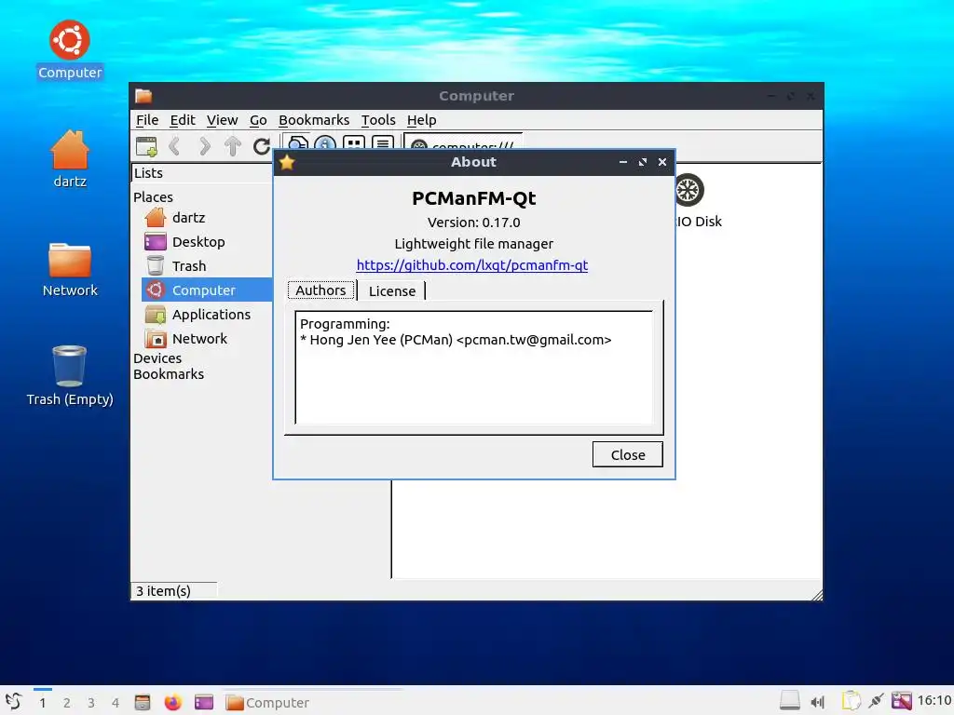Minimize the About dialog
Viewport: 954px width, 715px height.
click(x=623, y=162)
